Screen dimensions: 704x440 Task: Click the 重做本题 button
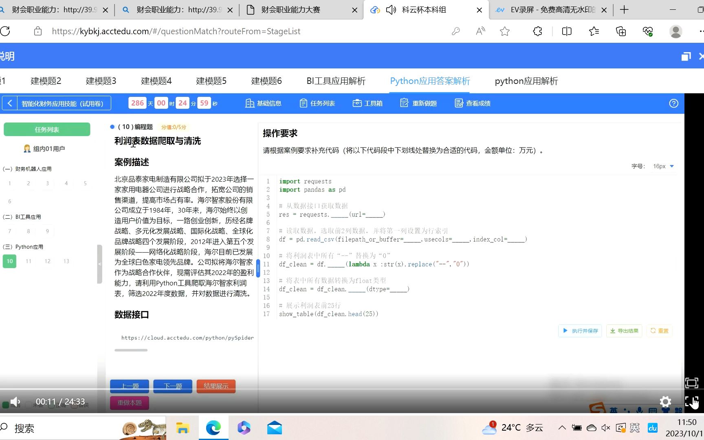click(x=130, y=403)
